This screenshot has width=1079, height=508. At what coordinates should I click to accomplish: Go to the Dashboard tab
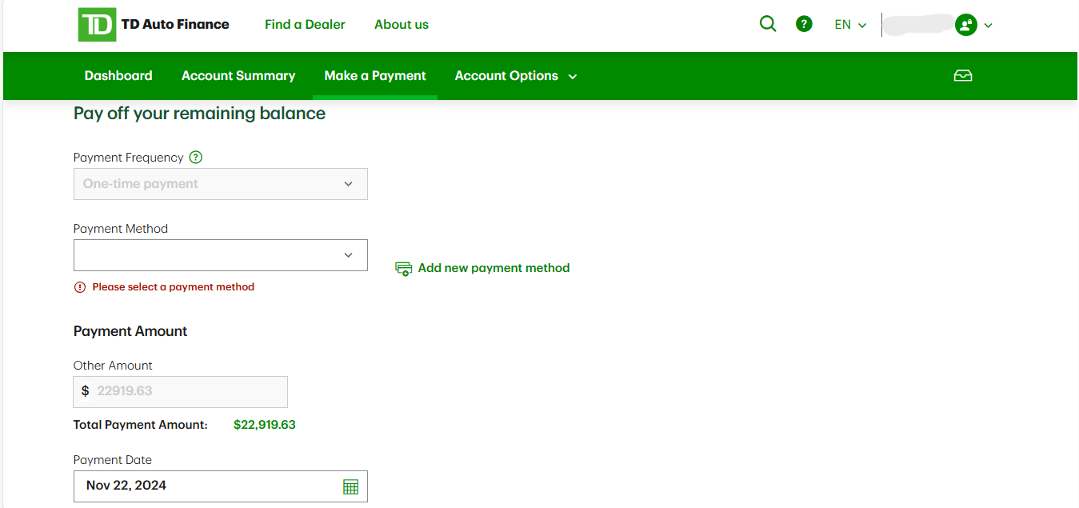118,76
